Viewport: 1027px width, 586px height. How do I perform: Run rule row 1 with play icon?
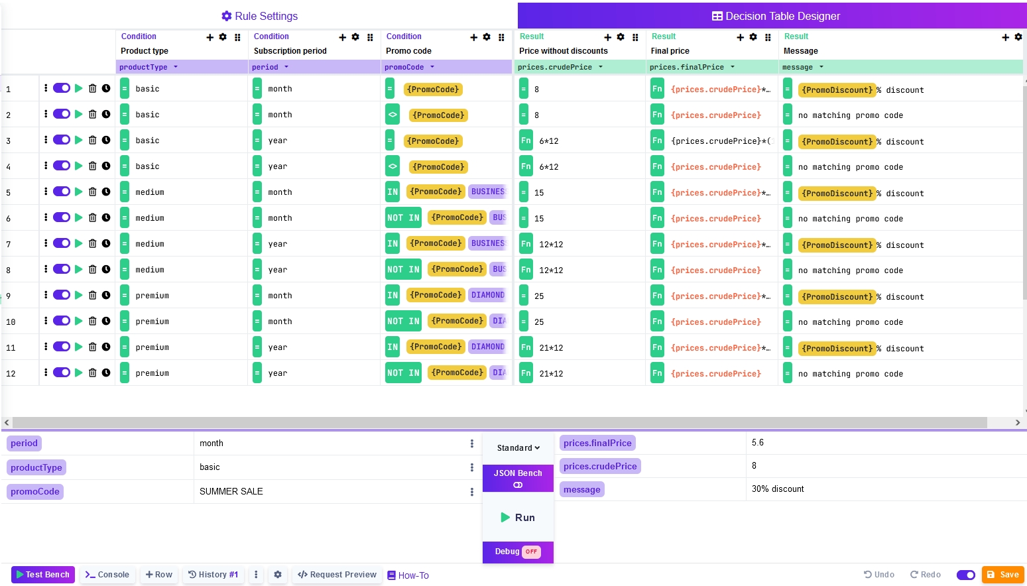point(78,88)
